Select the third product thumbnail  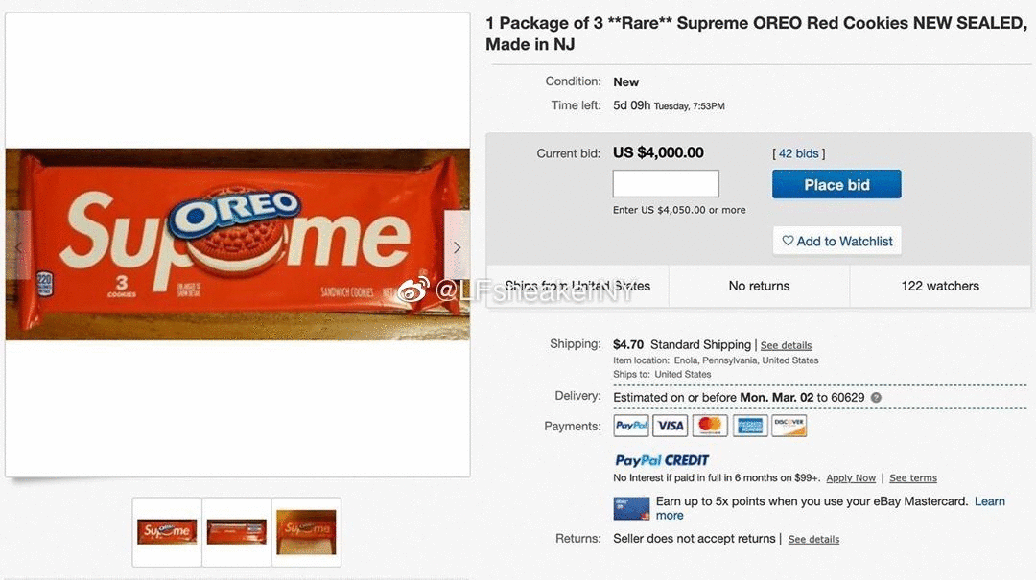[x=306, y=531]
